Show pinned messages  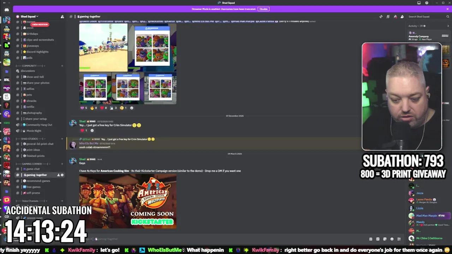[x=395, y=17]
